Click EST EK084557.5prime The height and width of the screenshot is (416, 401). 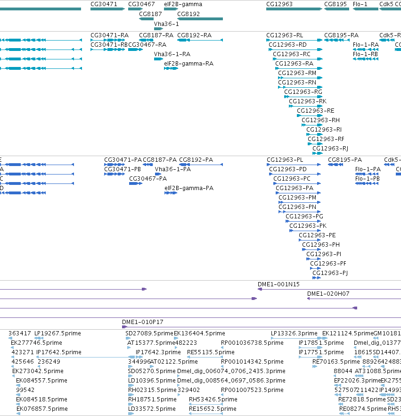point(41,381)
